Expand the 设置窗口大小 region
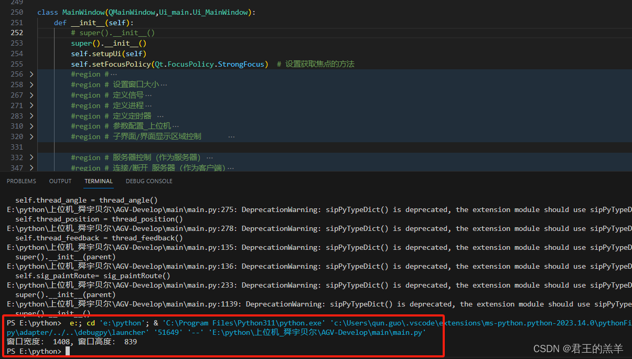This screenshot has width=632, height=359. click(31, 85)
